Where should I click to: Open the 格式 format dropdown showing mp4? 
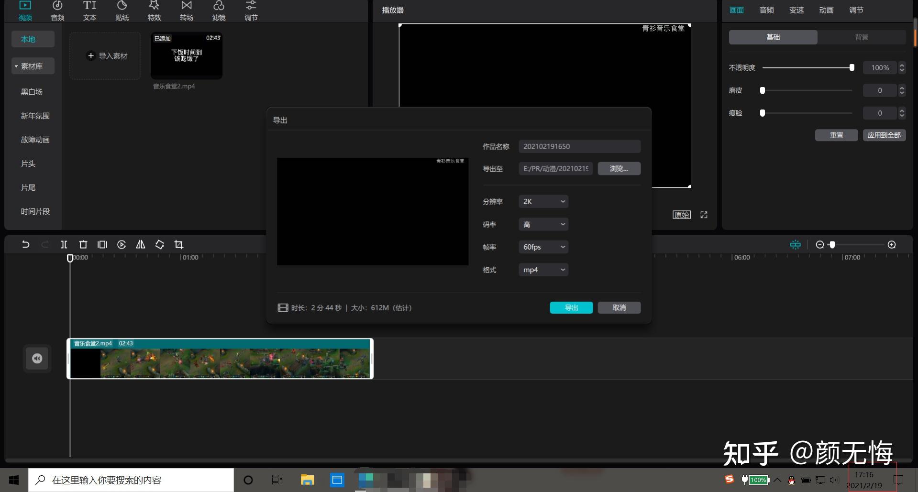[543, 270]
